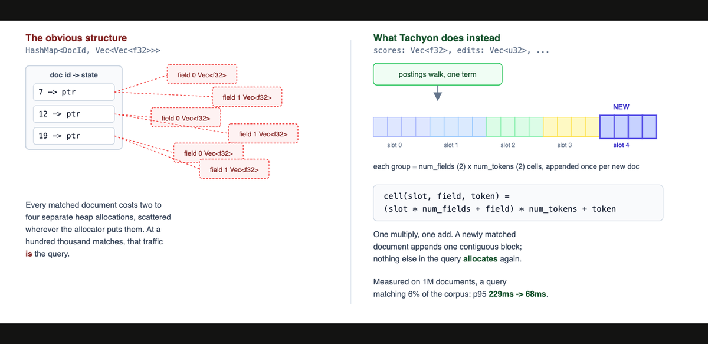Image resolution: width=708 pixels, height=344 pixels.
Task: Click the topmost 'field 1 Vec<f32>' box
Action: coord(247,97)
